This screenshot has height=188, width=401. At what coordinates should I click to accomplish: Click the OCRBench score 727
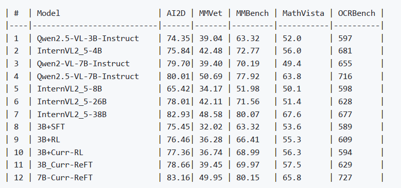point(345,178)
